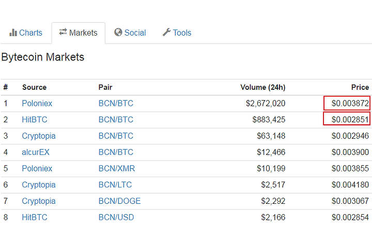Switch to the Charts tab

pyautogui.click(x=26, y=33)
